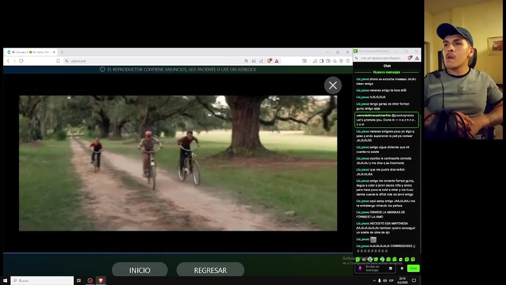
Task: Open the microphone tray icon
Action: (x=379, y=281)
